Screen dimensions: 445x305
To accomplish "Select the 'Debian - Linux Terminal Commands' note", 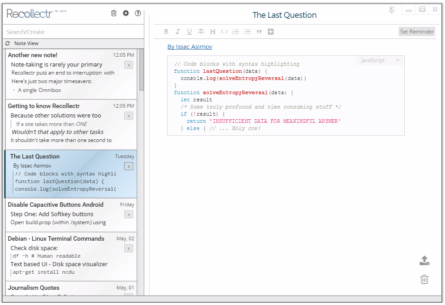I will 56,238.
